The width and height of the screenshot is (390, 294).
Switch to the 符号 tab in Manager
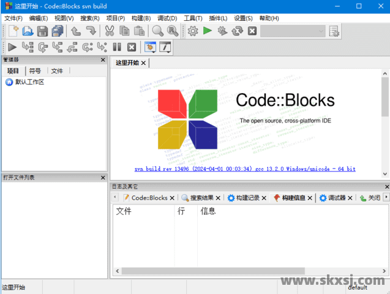35,71
